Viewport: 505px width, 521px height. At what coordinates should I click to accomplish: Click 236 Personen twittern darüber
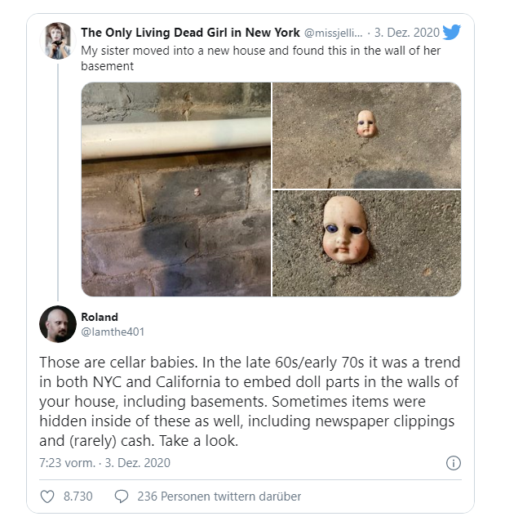tap(219, 497)
